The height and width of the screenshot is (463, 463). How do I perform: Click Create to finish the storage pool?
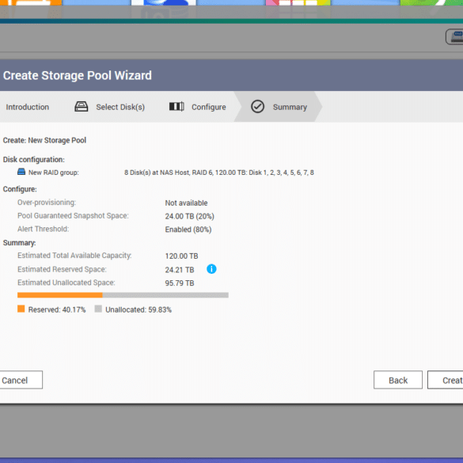coord(446,380)
